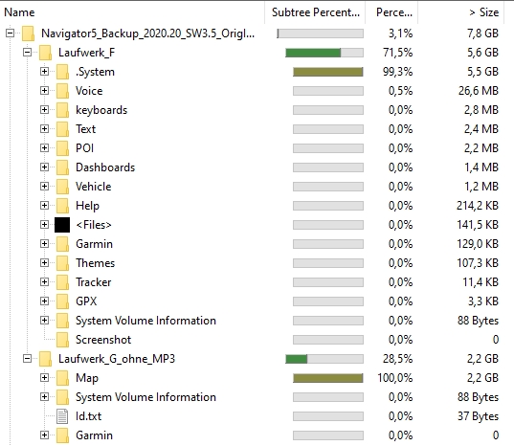The image size is (514, 446).
Task: Collapse the Laufwerk_F tree node
Action: point(27,53)
